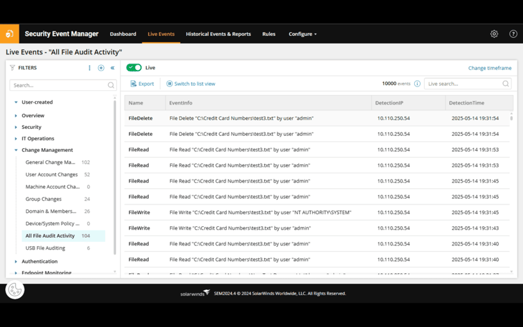Click the solarwinds footer logo
This screenshot has width=523, height=327.
[x=195, y=293]
